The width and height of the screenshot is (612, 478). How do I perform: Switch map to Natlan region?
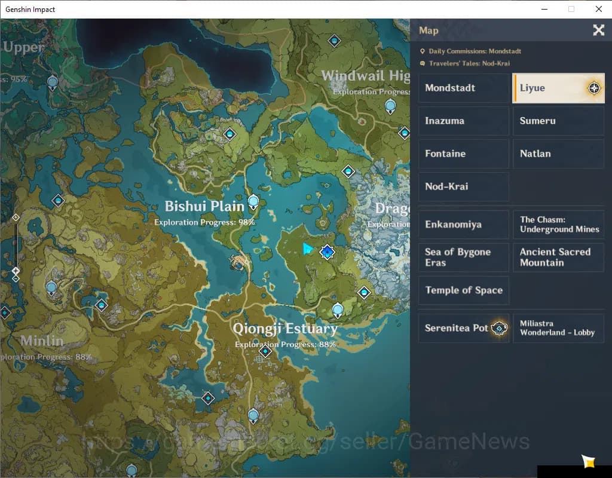tap(559, 154)
